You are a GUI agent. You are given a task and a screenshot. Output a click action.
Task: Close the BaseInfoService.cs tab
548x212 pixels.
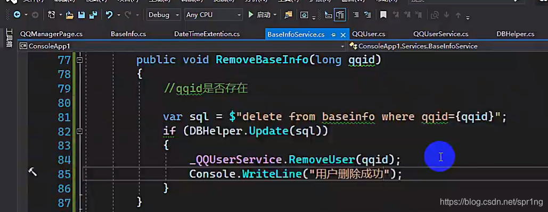pos(343,35)
